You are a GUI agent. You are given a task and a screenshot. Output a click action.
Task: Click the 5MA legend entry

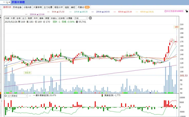tap(56, 12)
